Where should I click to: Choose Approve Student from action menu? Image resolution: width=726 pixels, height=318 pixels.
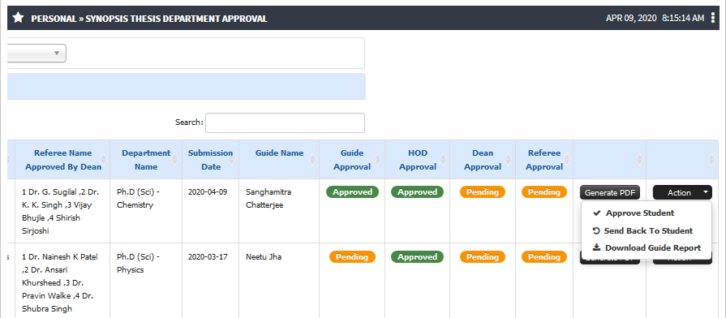[x=640, y=213]
